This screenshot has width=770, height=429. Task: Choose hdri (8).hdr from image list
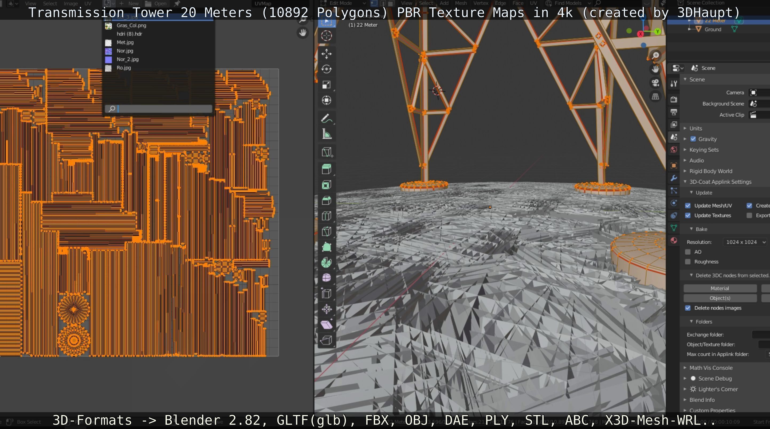click(x=158, y=34)
